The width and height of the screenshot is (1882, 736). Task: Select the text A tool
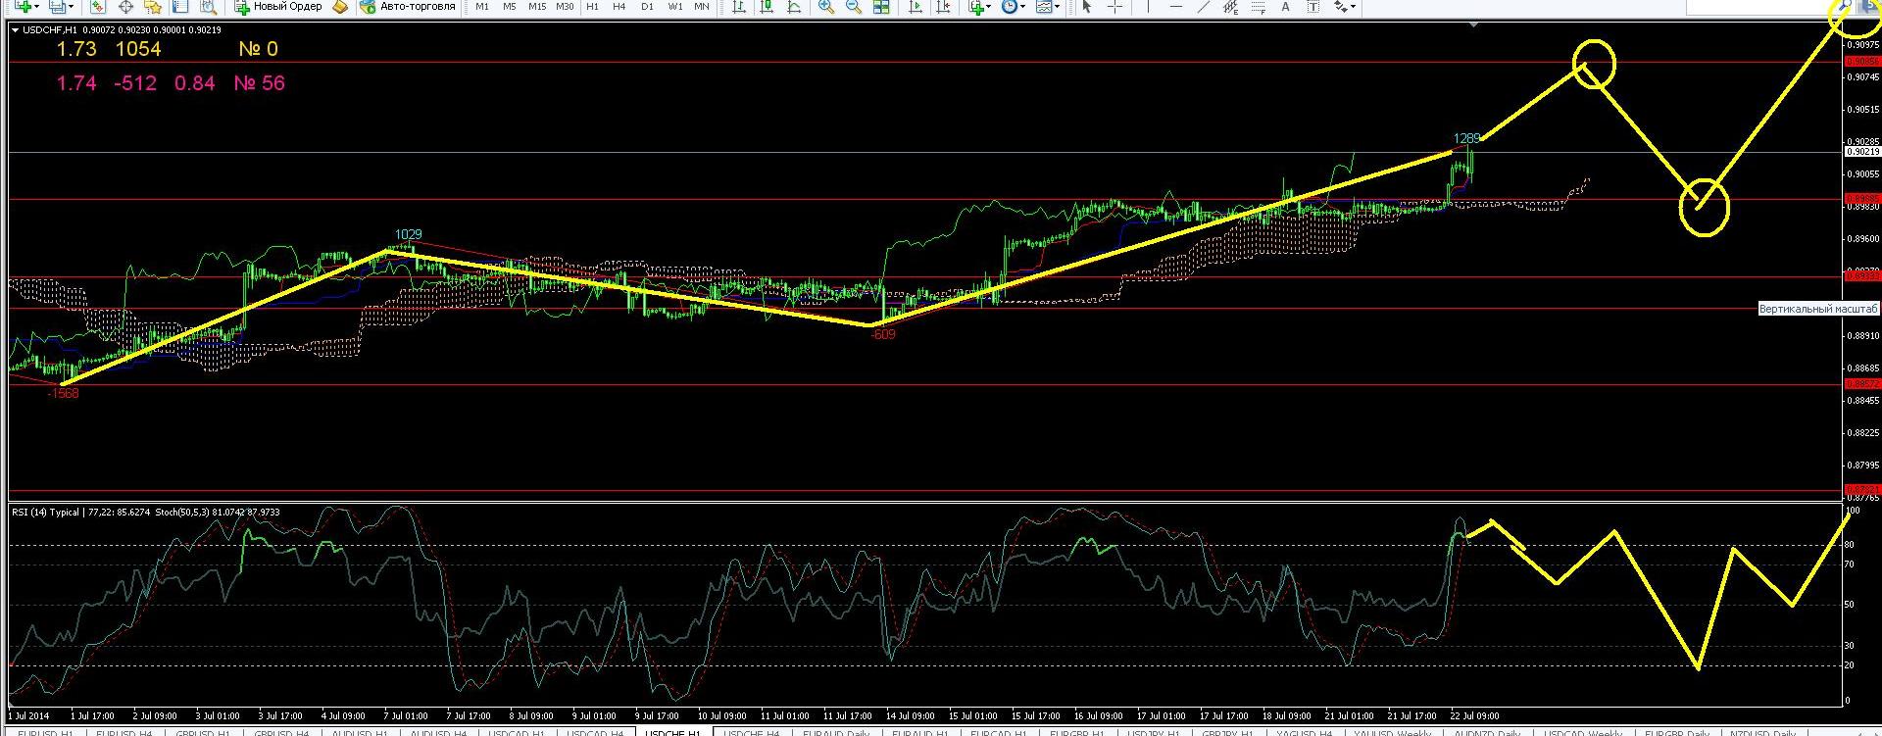click(x=1286, y=7)
